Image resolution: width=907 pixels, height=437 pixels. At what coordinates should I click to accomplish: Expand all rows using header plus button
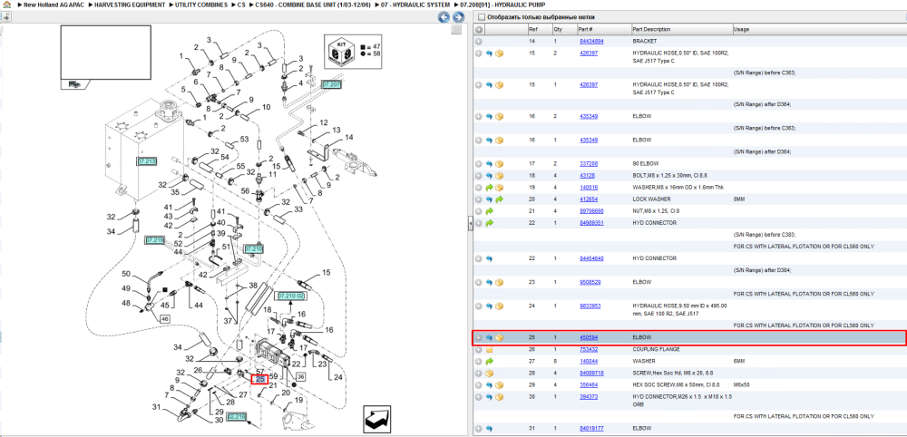click(x=479, y=30)
